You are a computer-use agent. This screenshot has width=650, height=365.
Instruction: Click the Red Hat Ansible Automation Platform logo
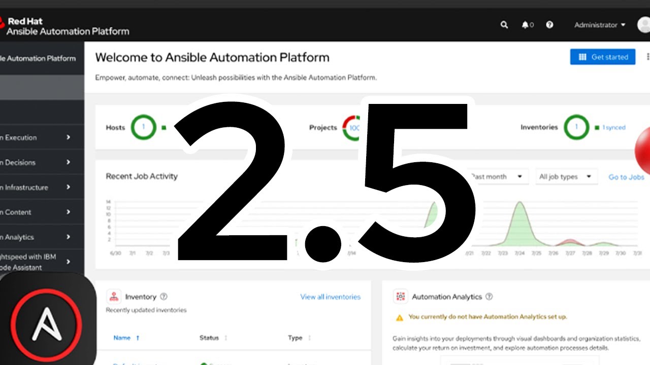(64, 26)
